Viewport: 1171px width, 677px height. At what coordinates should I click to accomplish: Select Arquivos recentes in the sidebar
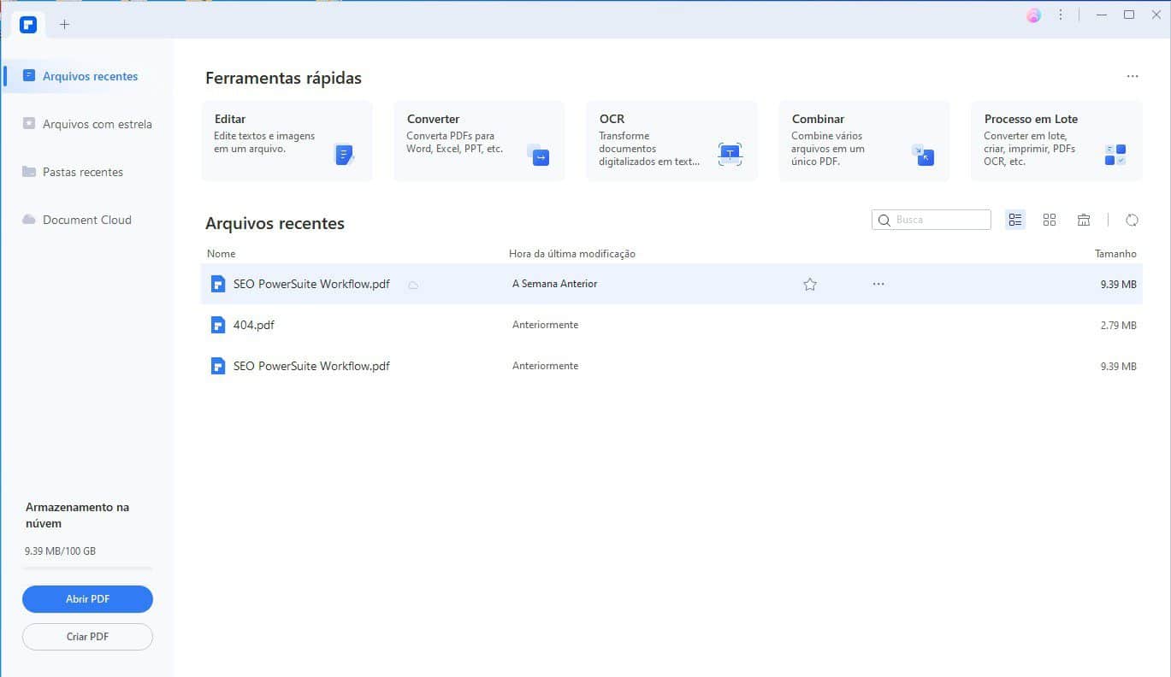pos(87,76)
